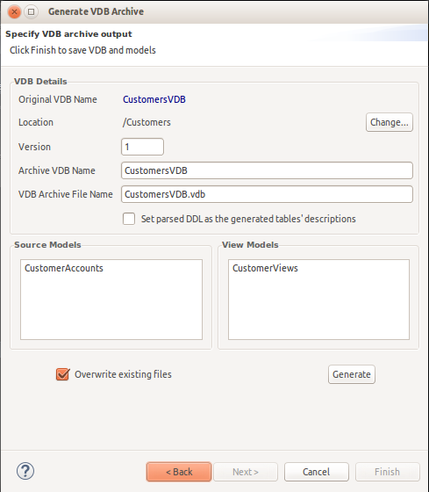Go to previous page with Back button
429x492 pixels.
tap(179, 472)
